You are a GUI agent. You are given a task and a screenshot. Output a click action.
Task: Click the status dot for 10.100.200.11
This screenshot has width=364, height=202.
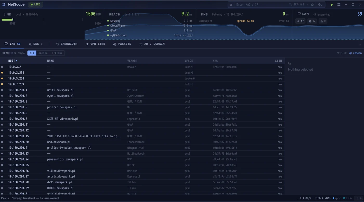[x=2, y=125]
